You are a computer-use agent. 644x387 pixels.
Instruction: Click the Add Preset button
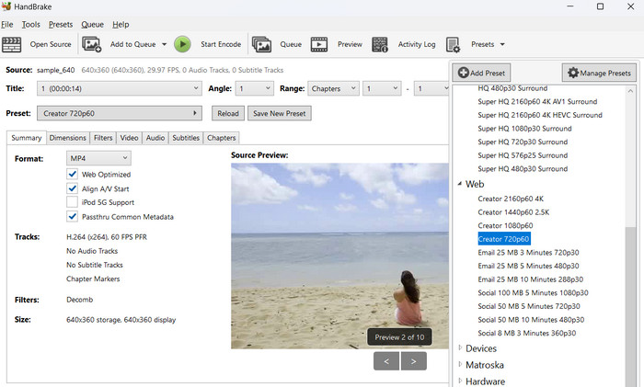[481, 73]
